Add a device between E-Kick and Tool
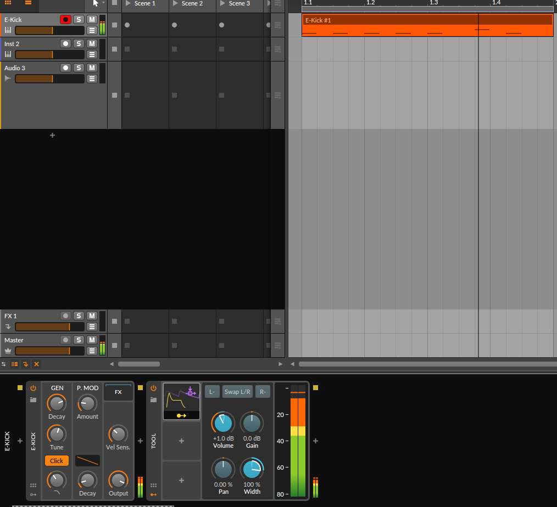 [x=140, y=441]
